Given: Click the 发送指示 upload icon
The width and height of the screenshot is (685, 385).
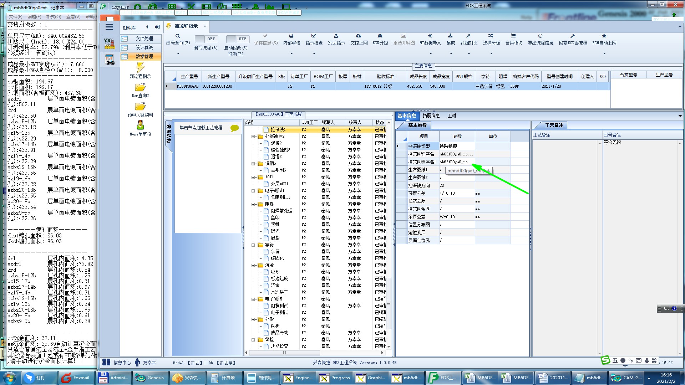Looking at the screenshot, I should 336,36.
